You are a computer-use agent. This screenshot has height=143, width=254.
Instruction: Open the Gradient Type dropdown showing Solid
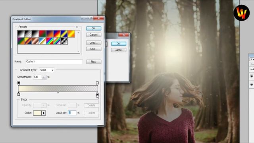coord(46,70)
